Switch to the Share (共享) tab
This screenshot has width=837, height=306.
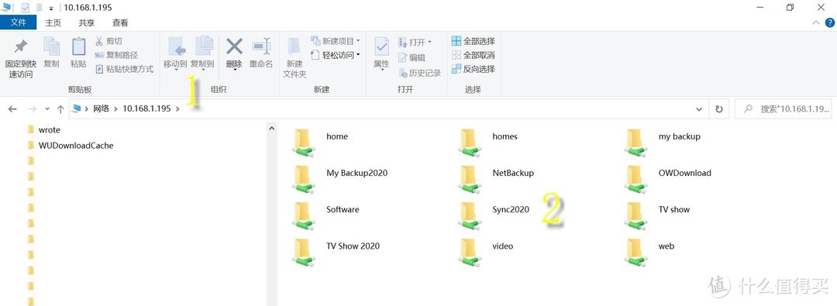coord(87,23)
